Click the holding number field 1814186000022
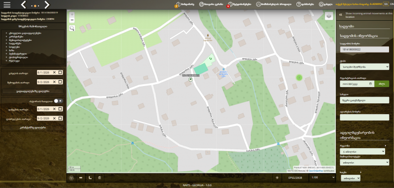Viewport: 394px width, 188px height. [364, 49]
